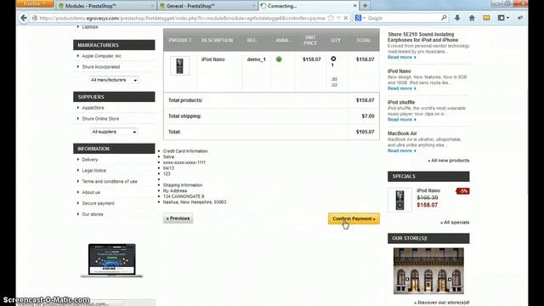Open the All suppliers dropdown

pyautogui.click(x=114, y=132)
